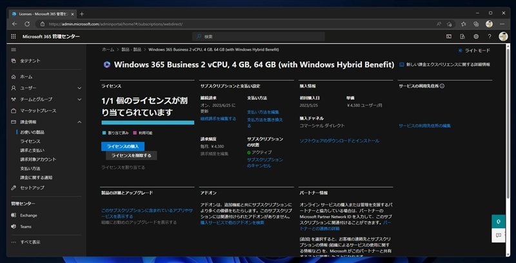Collapse the 課金情報 section chevron
The image size is (516, 263).
79,122
